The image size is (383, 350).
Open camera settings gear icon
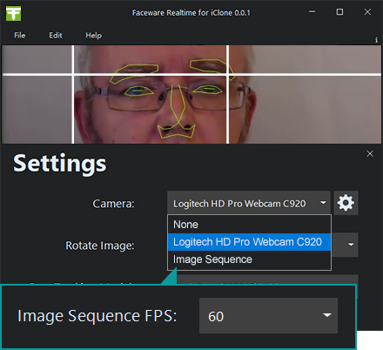346,203
